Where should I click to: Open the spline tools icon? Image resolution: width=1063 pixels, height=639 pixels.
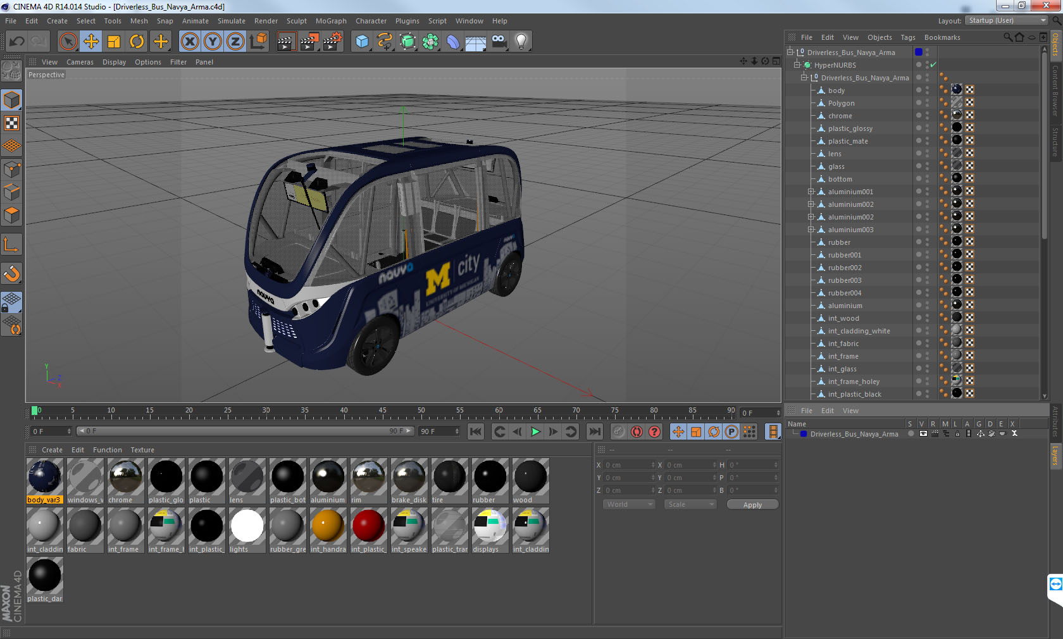point(385,42)
